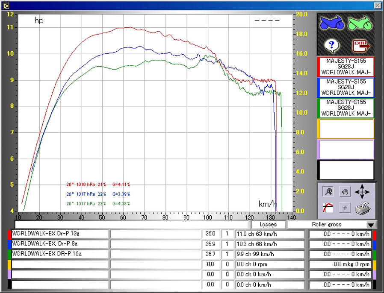Select the hand pan tool
The height and width of the screenshot is (293, 384).
(345, 191)
